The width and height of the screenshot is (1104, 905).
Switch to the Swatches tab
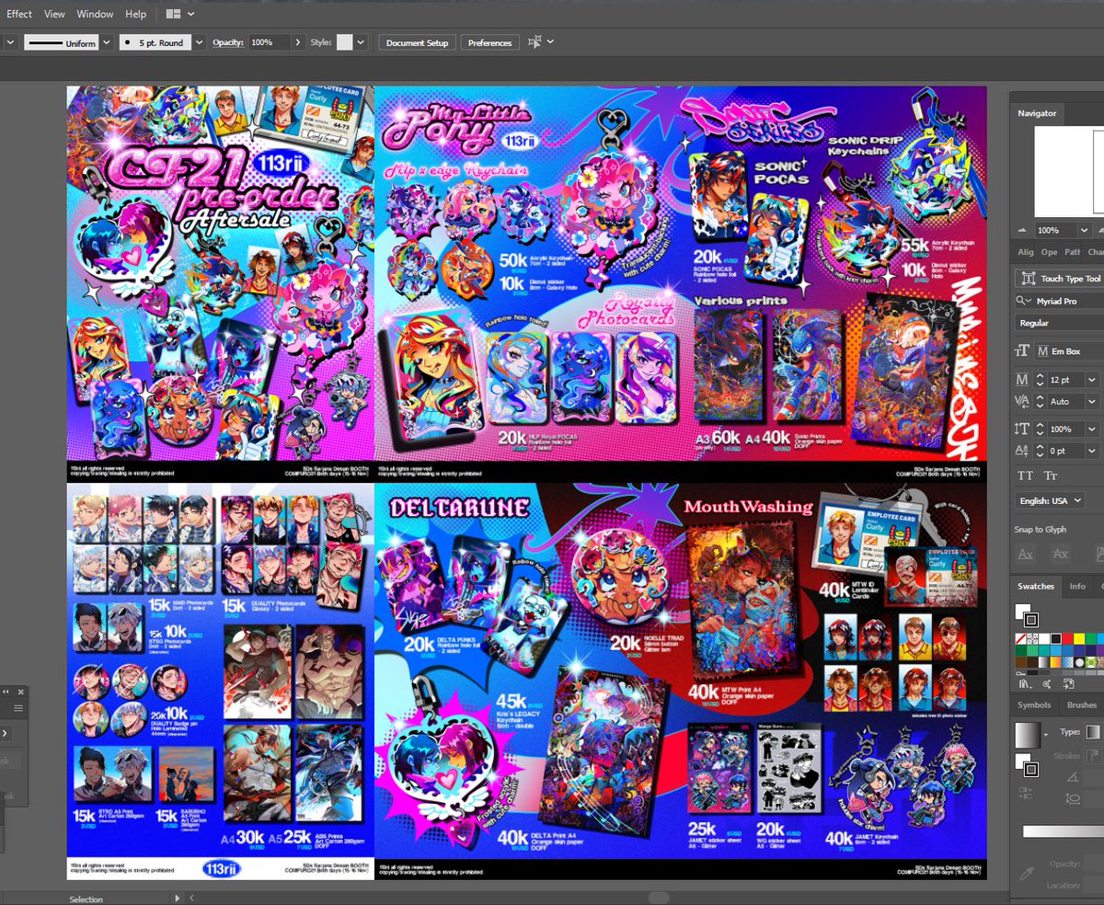(x=1036, y=586)
